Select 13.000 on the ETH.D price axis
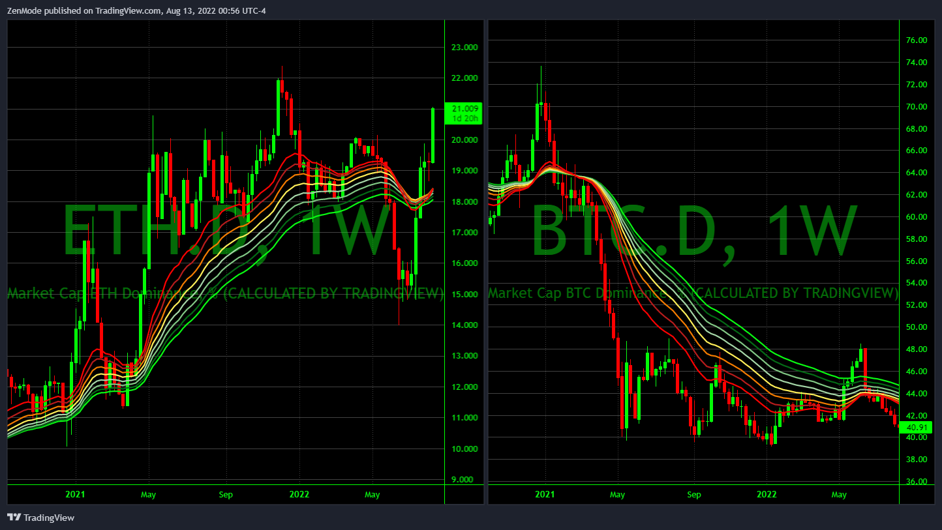 tap(465, 355)
